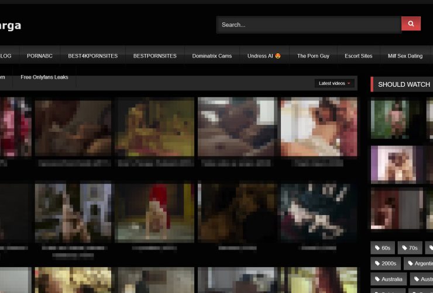Go to the Escort Sites menu link
Viewport: 433px width, 293px height.
coord(358,56)
